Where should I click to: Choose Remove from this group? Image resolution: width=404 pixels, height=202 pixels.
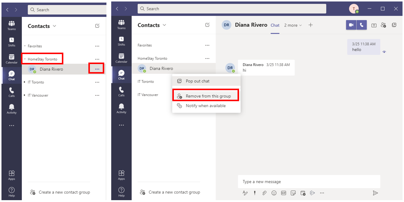(206, 96)
